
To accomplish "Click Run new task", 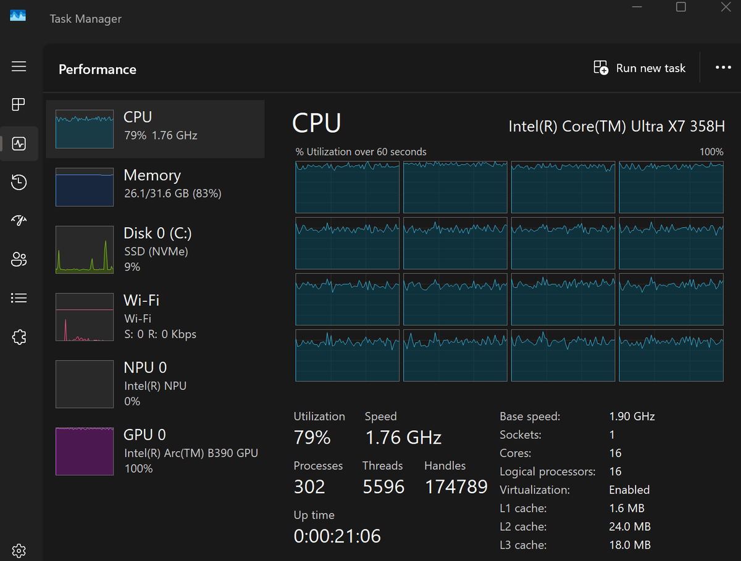I will (x=640, y=68).
